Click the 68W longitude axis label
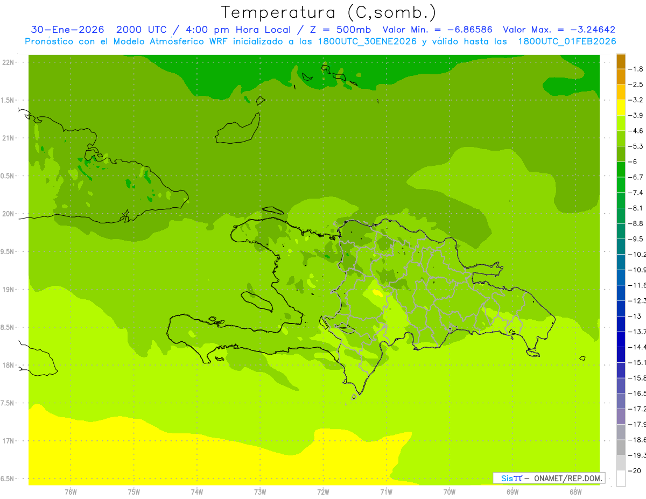646x499 pixels. pyautogui.click(x=575, y=491)
